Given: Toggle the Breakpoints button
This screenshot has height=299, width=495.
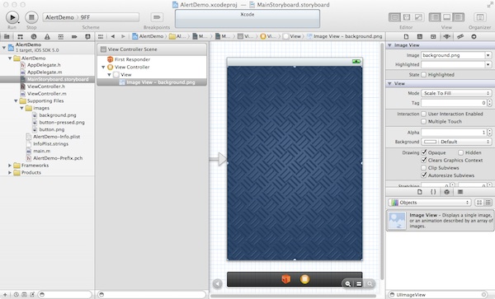Looking at the screenshot, I should (157, 17).
